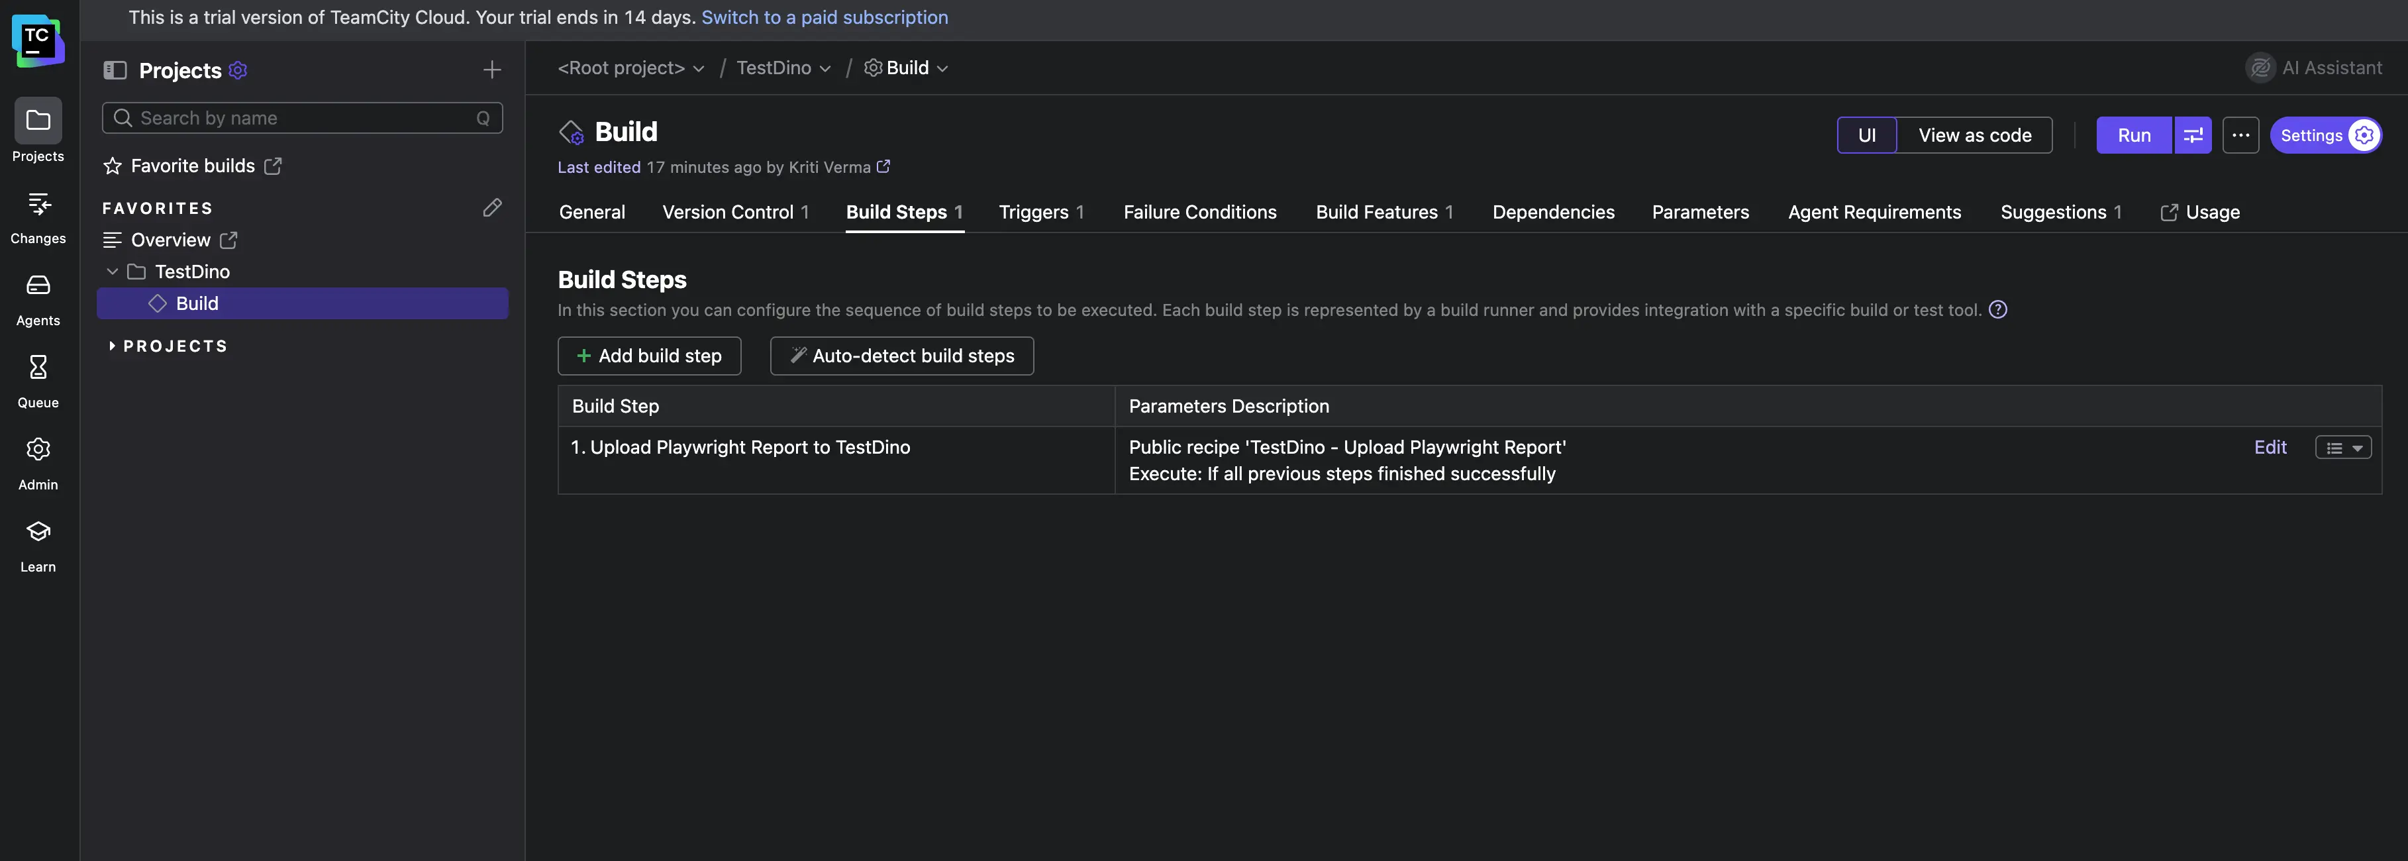Expand the PROJECTS section
Image resolution: width=2408 pixels, height=861 pixels.
111,345
